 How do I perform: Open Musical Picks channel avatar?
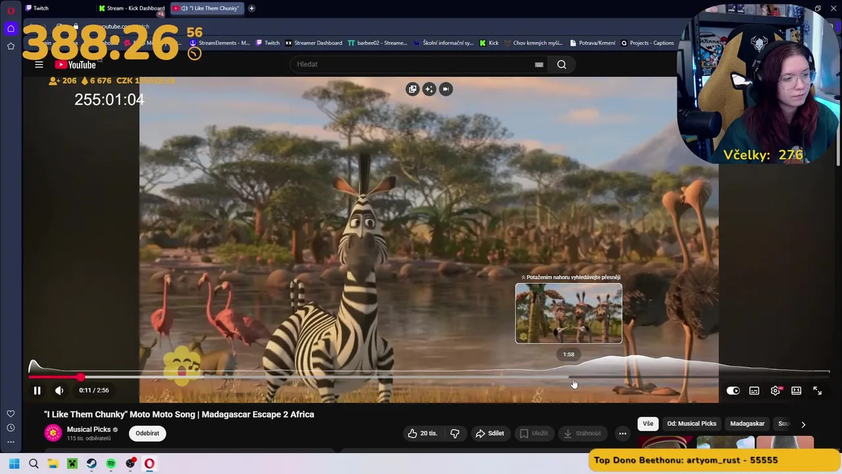(x=53, y=433)
